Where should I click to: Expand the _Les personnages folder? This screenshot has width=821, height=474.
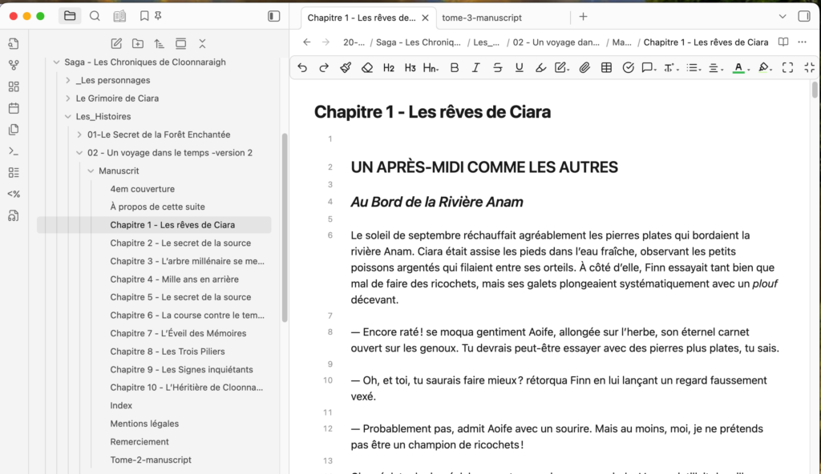coord(68,80)
